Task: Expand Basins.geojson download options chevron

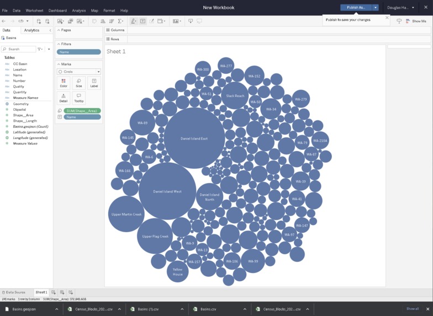Action: pyautogui.click(x=56, y=309)
